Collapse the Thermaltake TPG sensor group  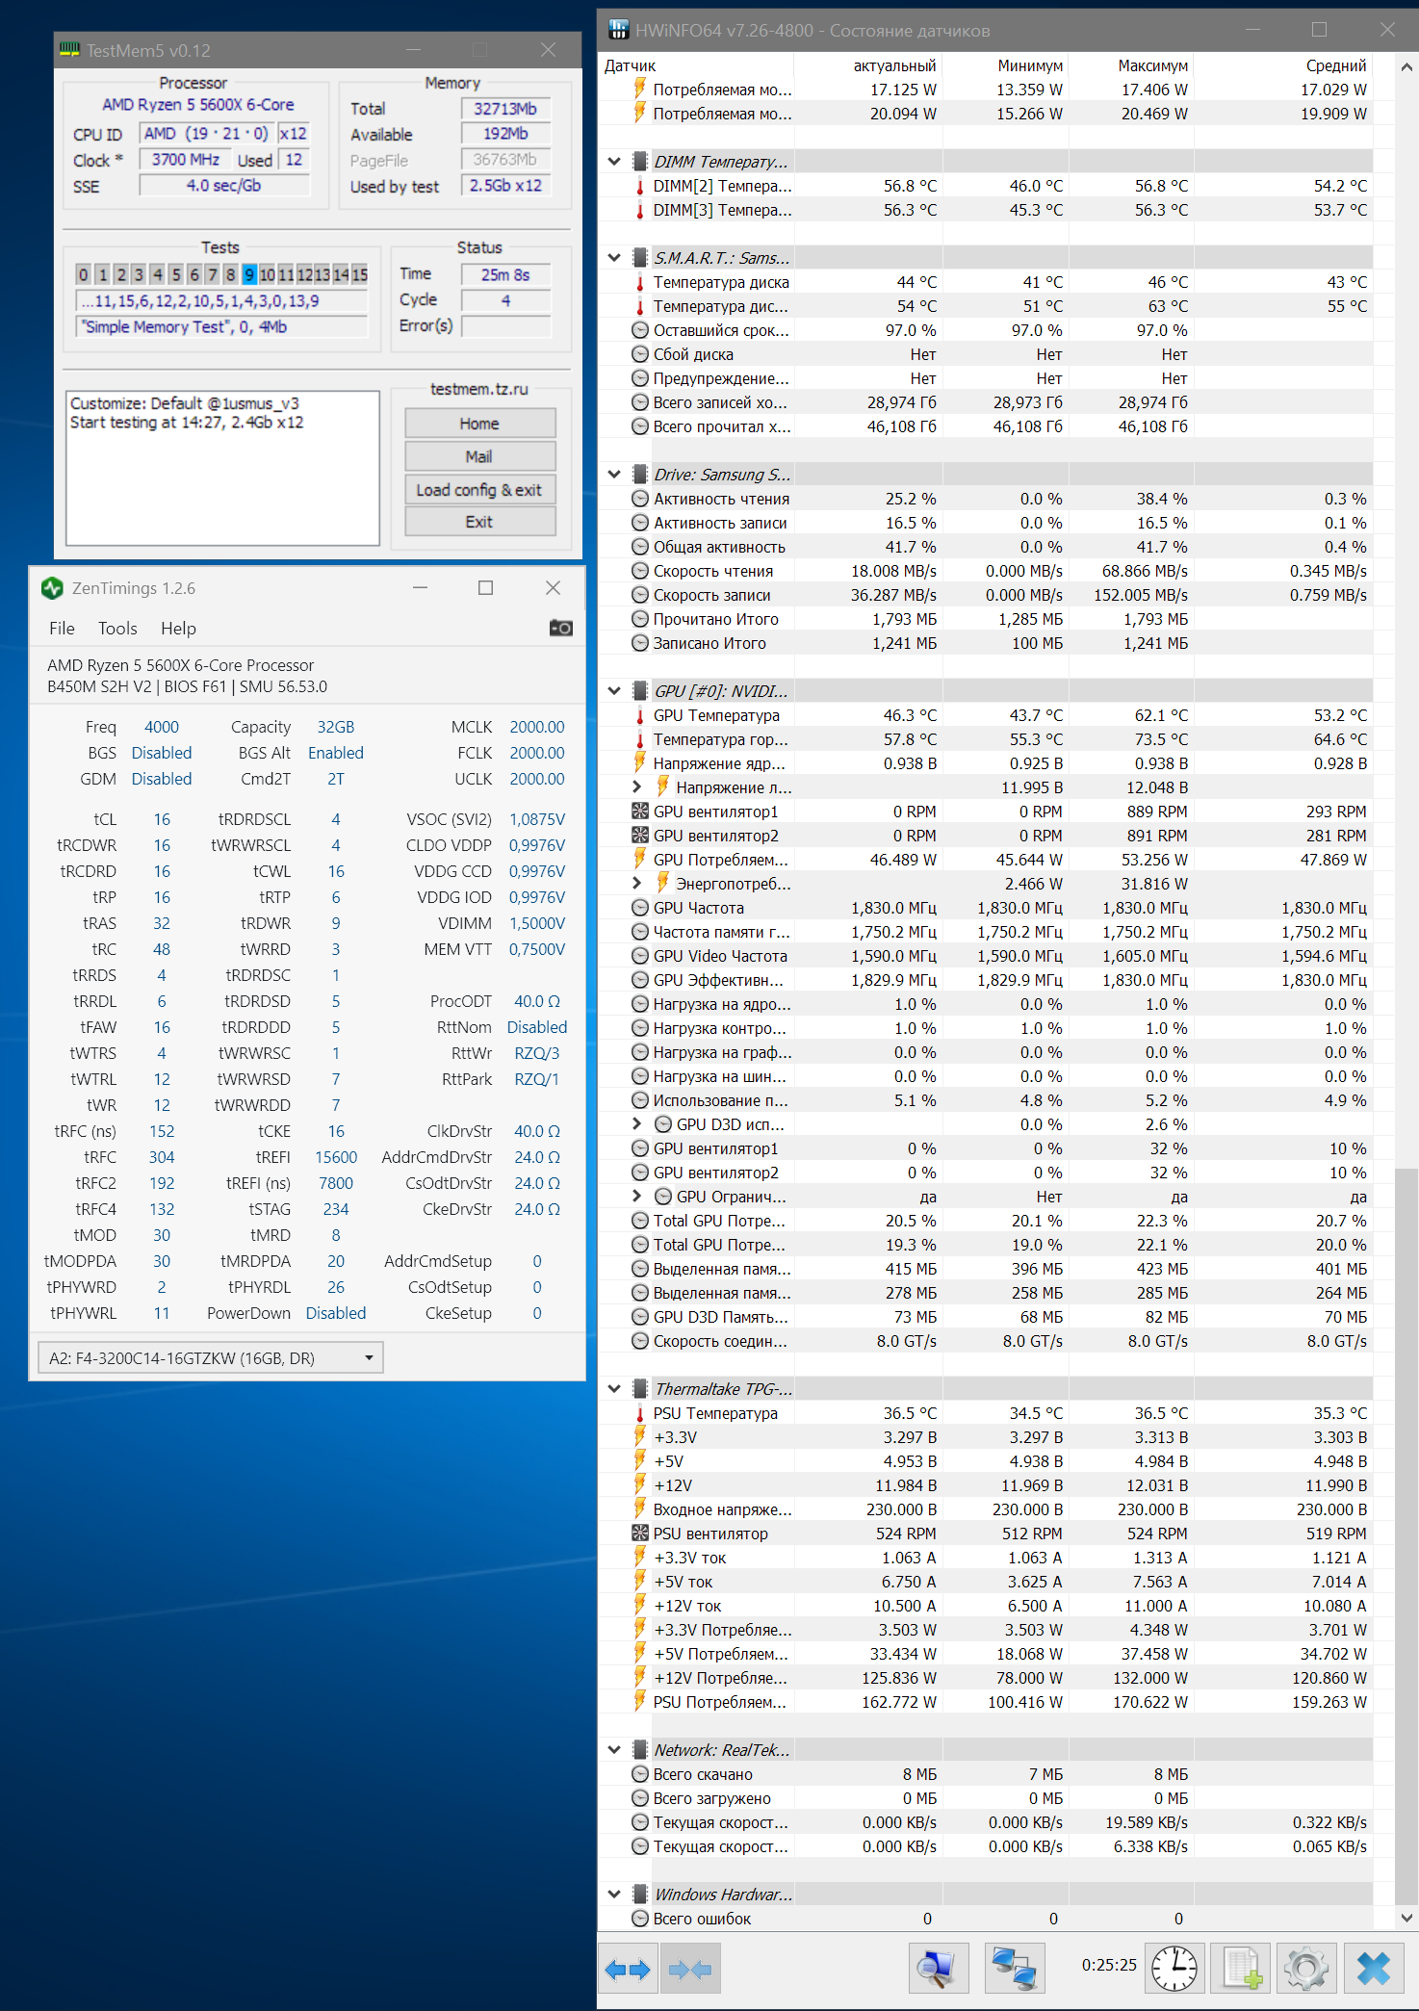(614, 1389)
